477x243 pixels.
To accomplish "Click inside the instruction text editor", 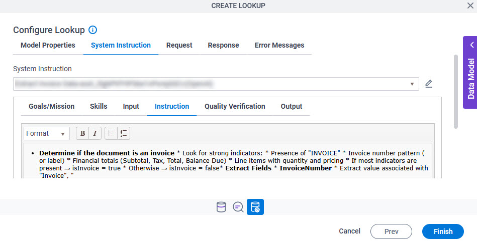I will (228, 161).
